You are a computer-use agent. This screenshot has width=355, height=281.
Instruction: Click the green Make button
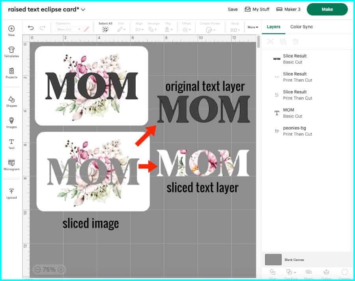[327, 9]
